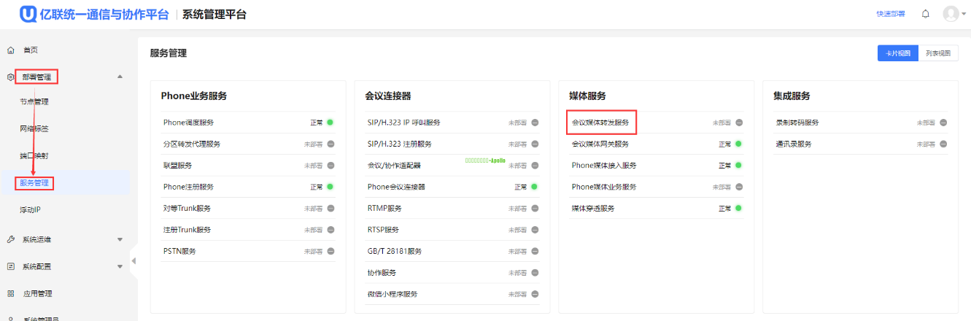Open 应用管理 from the sidebar
The width and height of the screenshot is (971, 321).
click(37, 294)
